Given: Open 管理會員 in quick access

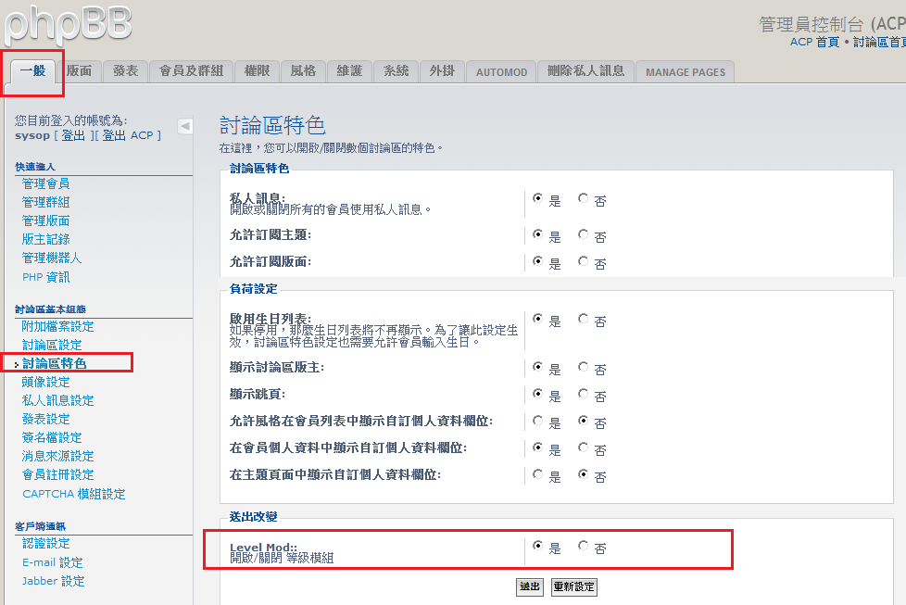Looking at the screenshot, I should (45, 183).
